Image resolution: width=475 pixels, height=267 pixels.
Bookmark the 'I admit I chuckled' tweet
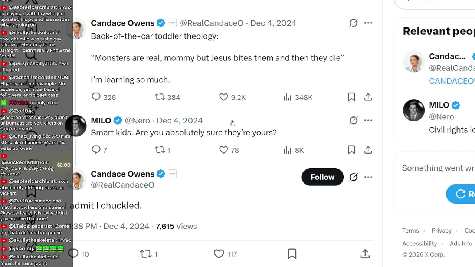pos(292,254)
